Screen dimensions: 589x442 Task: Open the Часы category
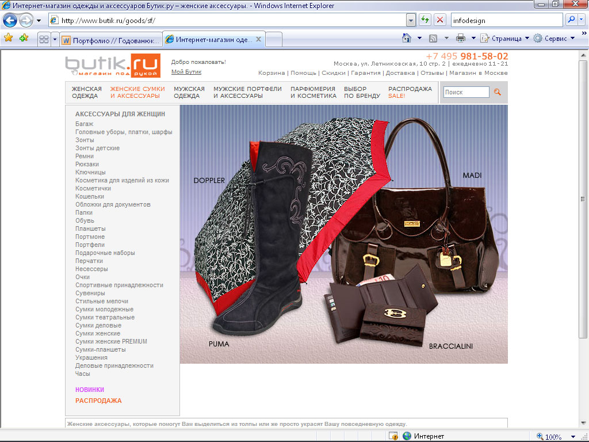[x=83, y=374]
